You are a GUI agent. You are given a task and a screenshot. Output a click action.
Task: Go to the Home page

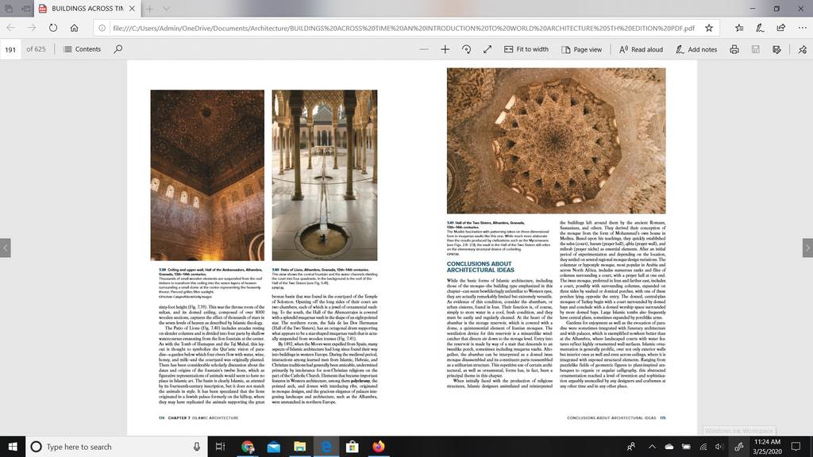[74, 28]
